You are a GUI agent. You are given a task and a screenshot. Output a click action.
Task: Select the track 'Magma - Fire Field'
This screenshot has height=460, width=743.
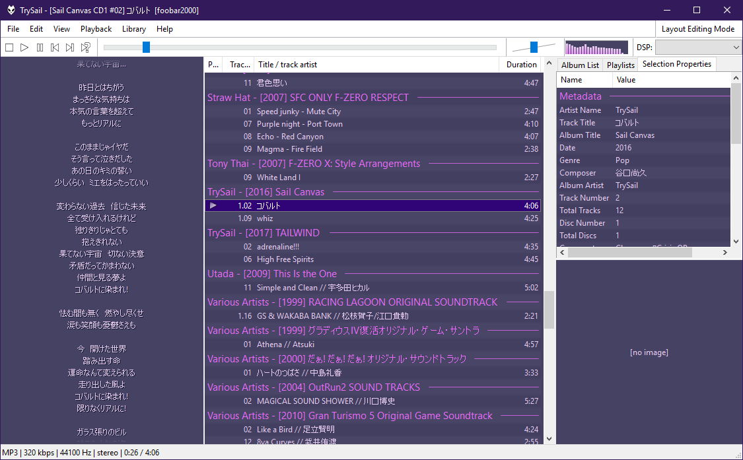click(x=373, y=148)
